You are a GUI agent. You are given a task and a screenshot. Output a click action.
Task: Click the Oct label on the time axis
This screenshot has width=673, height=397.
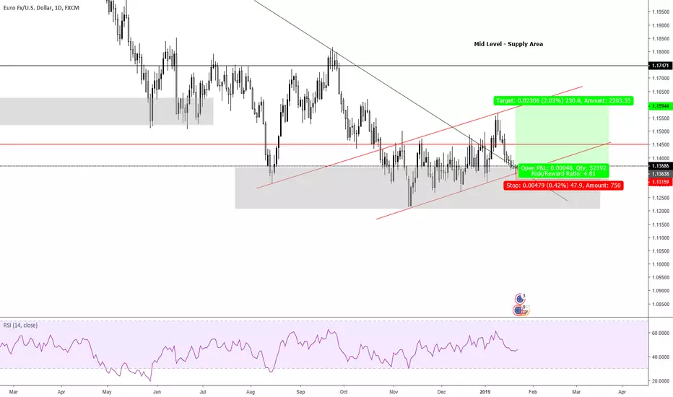coord(344,392)
